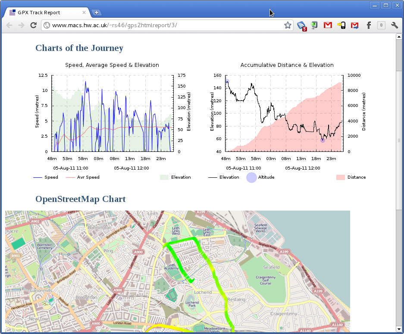Click the green monitor extension icon
This screenshot has width=404, height=334.
[314, 25]
